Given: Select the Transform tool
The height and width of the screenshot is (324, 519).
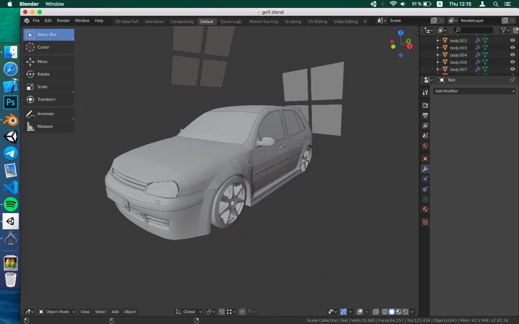Looking at the screenshot, I should pos(49,99).
